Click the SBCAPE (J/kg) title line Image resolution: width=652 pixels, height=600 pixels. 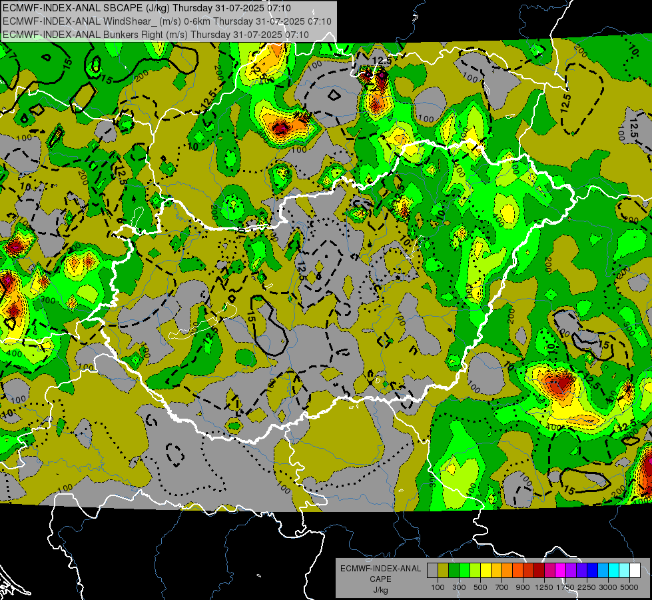click(147, 8)
